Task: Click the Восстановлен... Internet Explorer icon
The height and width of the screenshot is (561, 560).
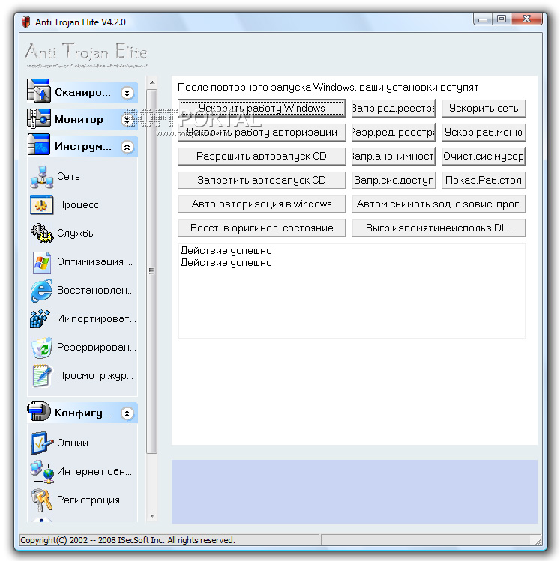Action: 42,290
